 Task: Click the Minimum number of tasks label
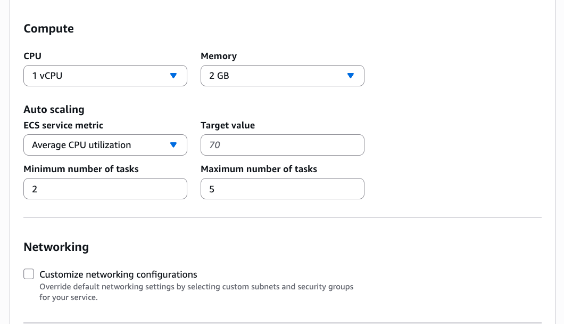[81, 169]
